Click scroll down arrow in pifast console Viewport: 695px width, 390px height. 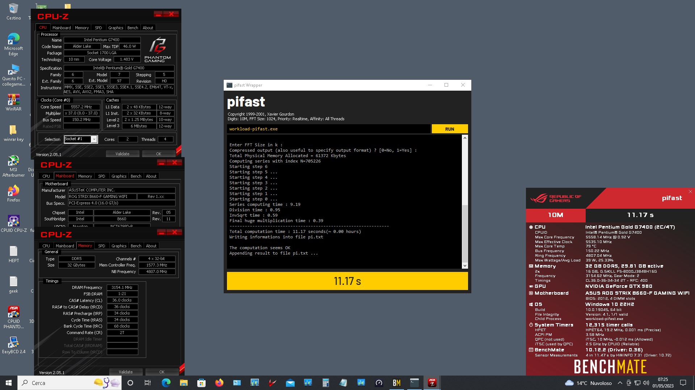point(465,265)
